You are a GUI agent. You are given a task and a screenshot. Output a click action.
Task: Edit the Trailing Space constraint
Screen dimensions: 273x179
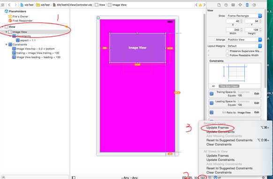[x=257, y=93]
